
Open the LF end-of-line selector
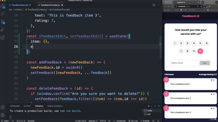pyautogui.click(x=109, y=121)
